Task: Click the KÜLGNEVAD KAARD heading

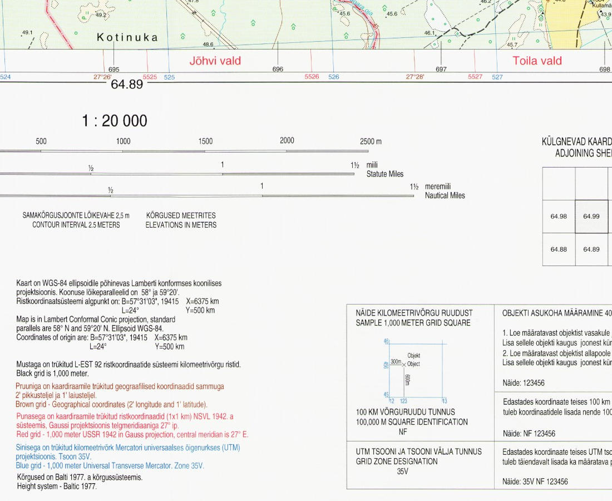Action: 577,141
